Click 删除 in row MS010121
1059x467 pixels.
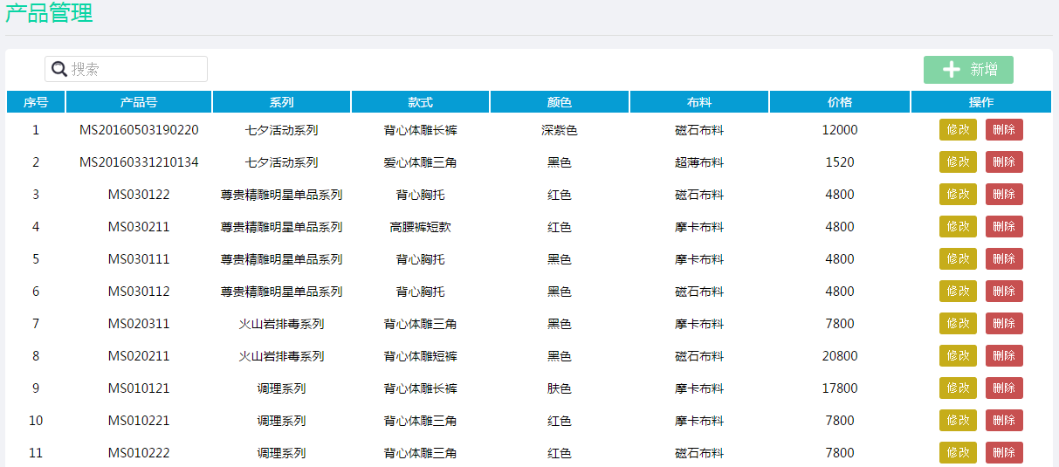(1004, 388)
